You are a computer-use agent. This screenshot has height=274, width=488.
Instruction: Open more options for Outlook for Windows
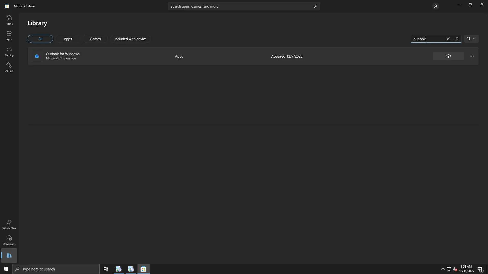(x=471, y=56)
